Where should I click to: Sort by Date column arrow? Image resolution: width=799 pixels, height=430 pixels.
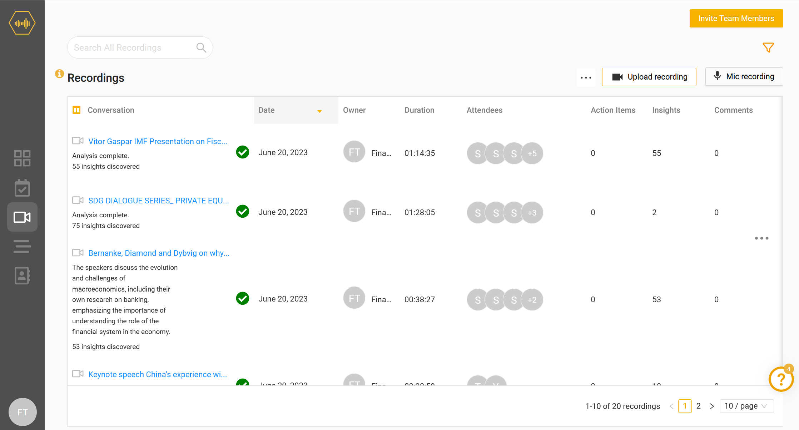[320, 111]
